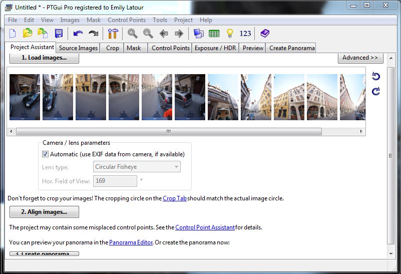The image size is (401, 274).
Task: Click the Undo arrow in toolbar
Action: coord(78,34)
